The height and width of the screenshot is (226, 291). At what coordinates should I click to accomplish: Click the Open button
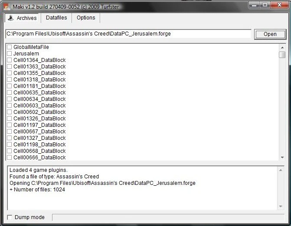tap(270, 34)
